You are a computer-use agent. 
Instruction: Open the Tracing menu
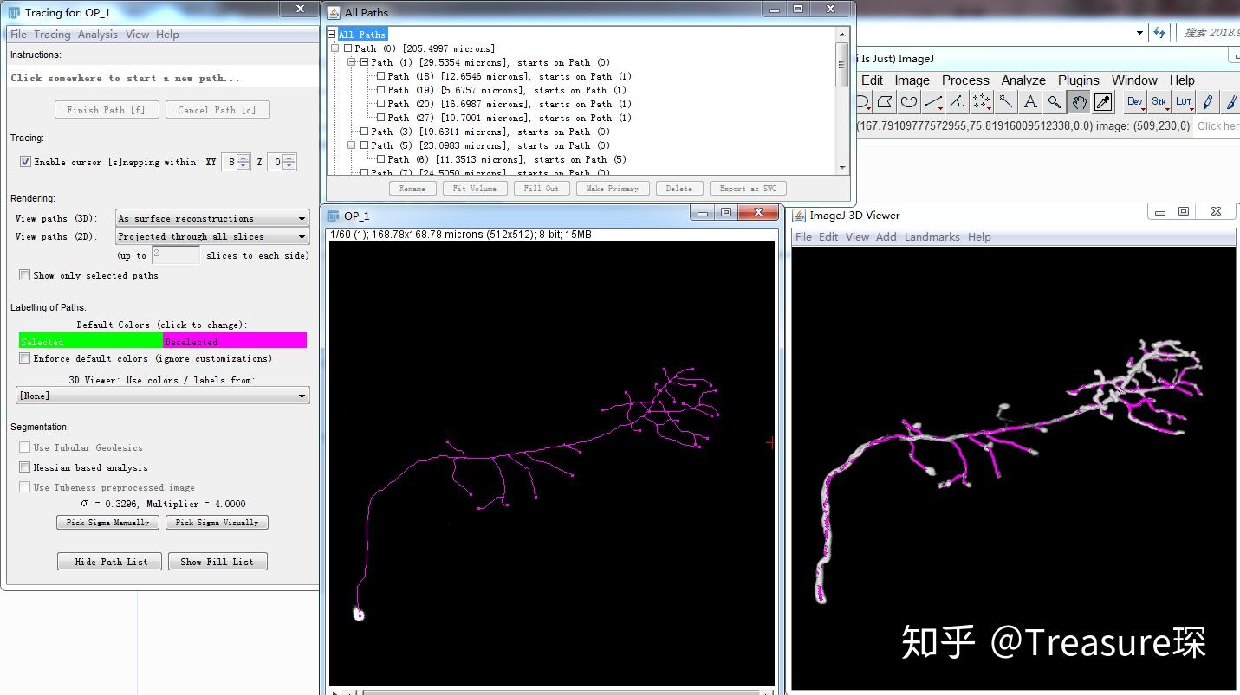pos(53,34)
